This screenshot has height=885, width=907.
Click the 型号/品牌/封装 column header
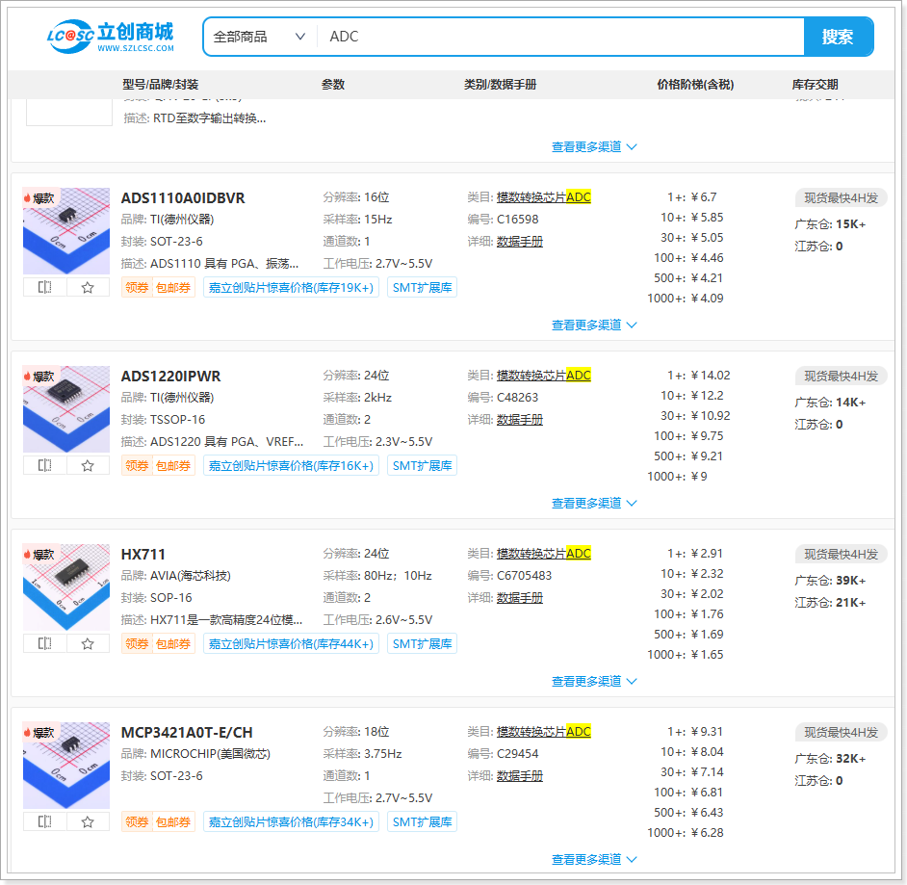(160, 85)
